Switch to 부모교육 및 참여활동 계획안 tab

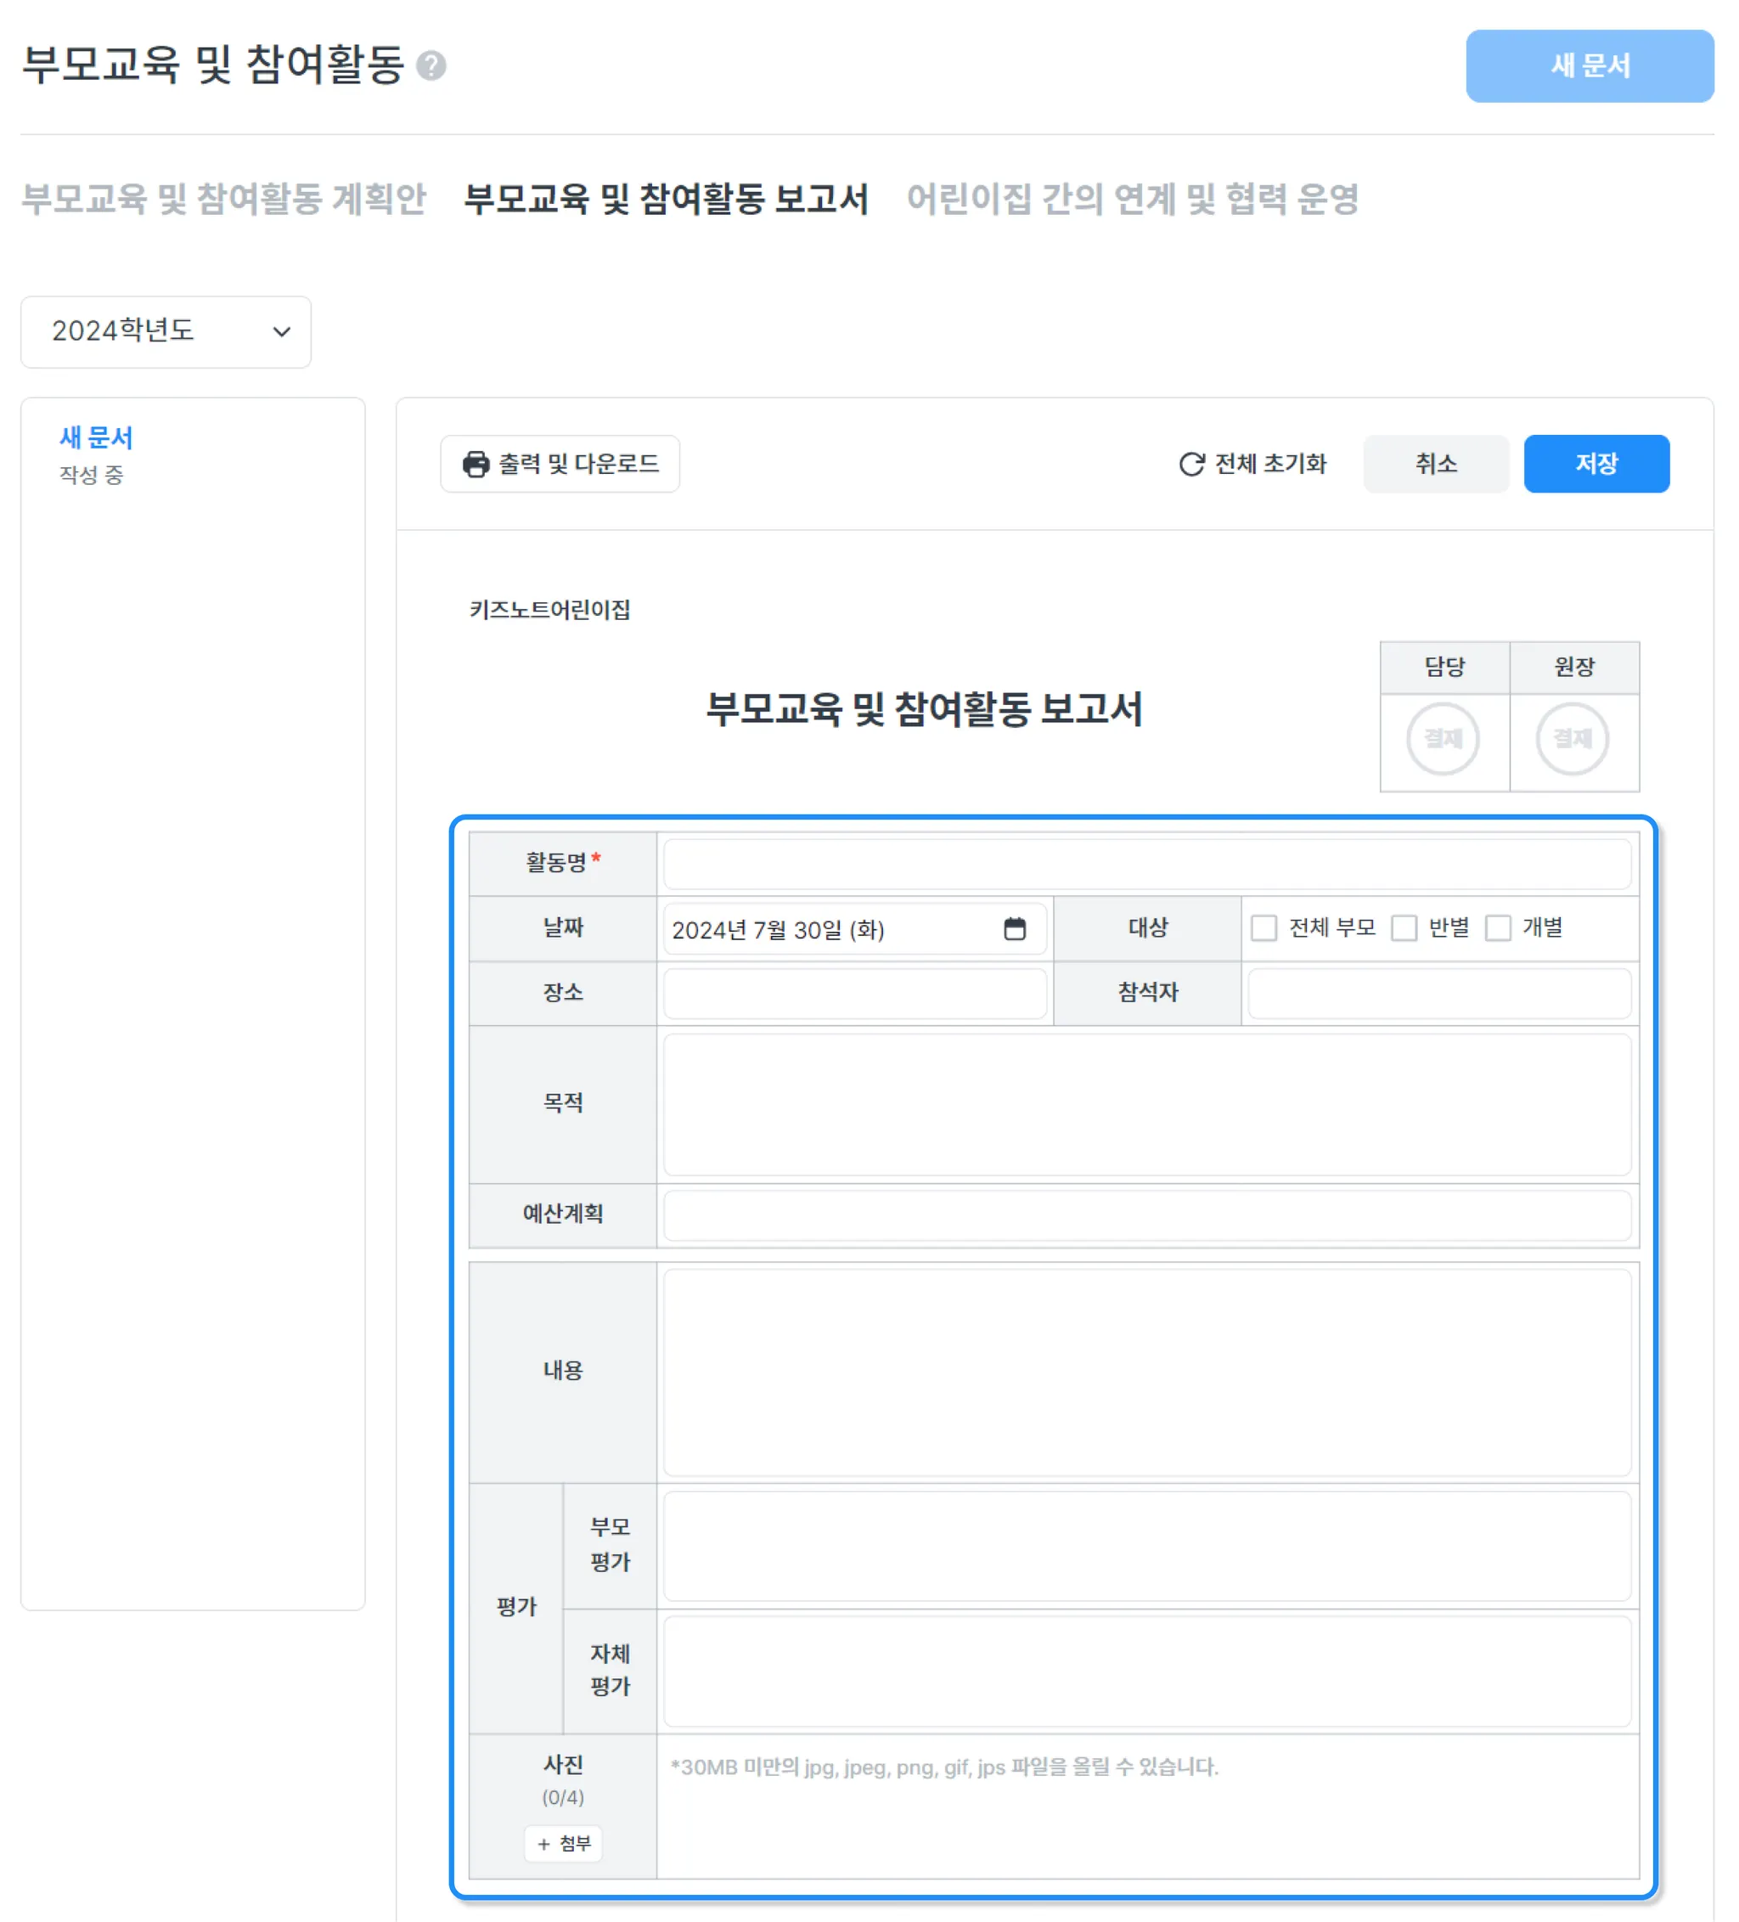point(224,200)
